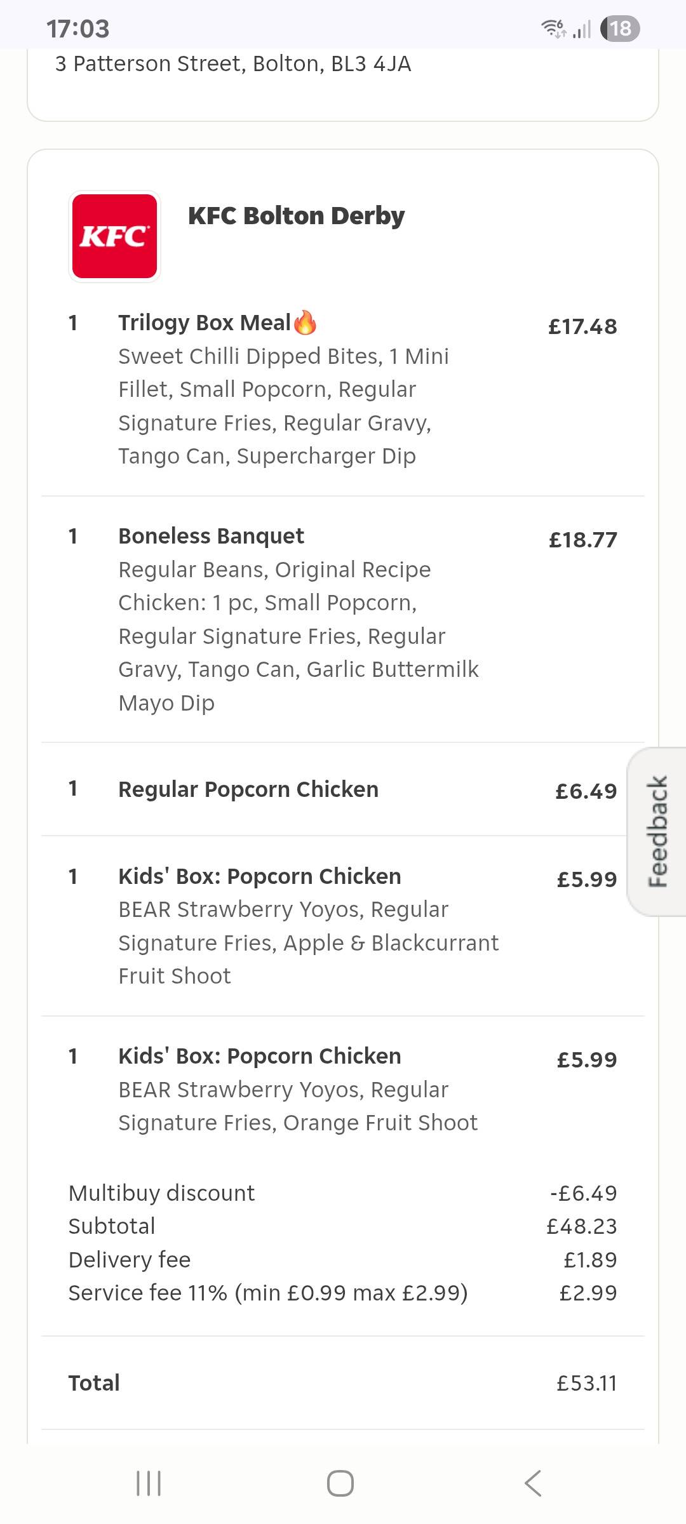The height and width of the screenshot is (1524, 686).
Task: Tap the status bar clock showing 17:03
Action: pyautogui.click(x=78, y=29)
